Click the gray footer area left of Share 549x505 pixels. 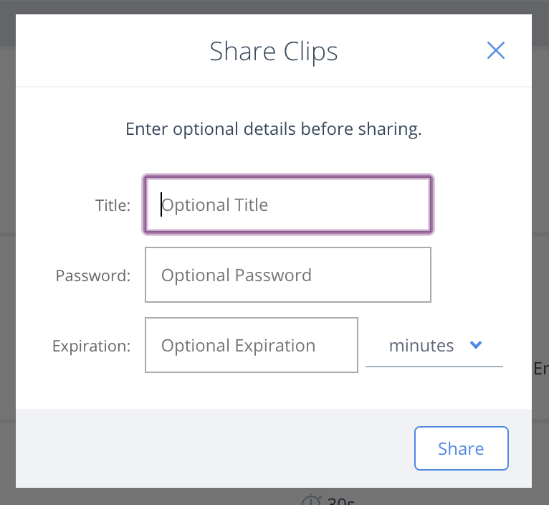point(215,448)
